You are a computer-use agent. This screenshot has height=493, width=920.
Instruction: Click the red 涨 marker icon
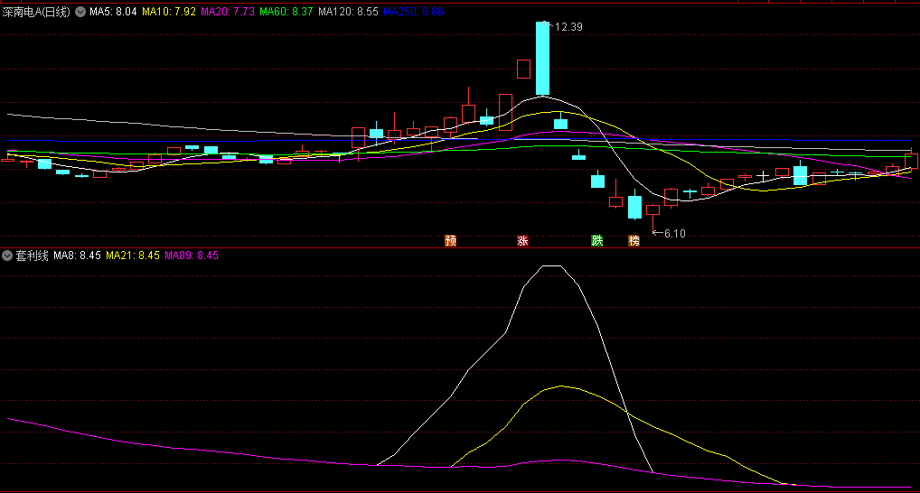[522, 240]
